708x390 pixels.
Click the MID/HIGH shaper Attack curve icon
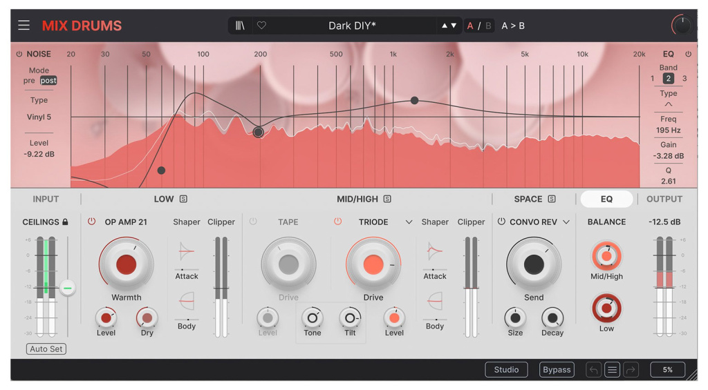[434, 251]
